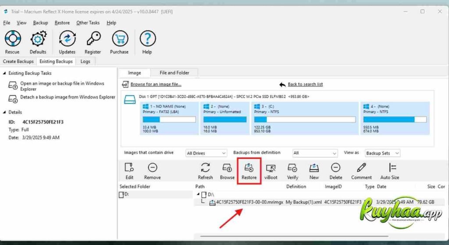This screenshot has height=245, width=449.
Task: Add a Comment to the backup
Action: tap(361, 171)
